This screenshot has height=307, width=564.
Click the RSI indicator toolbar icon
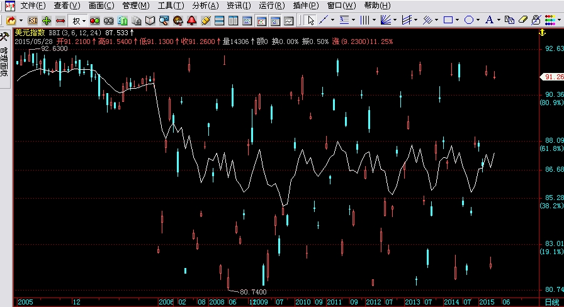point(32,20)
